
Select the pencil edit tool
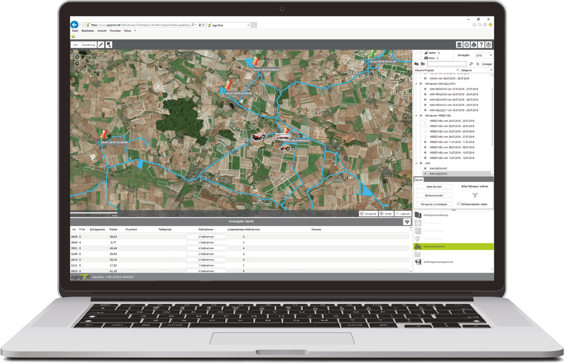pos(101,45)
